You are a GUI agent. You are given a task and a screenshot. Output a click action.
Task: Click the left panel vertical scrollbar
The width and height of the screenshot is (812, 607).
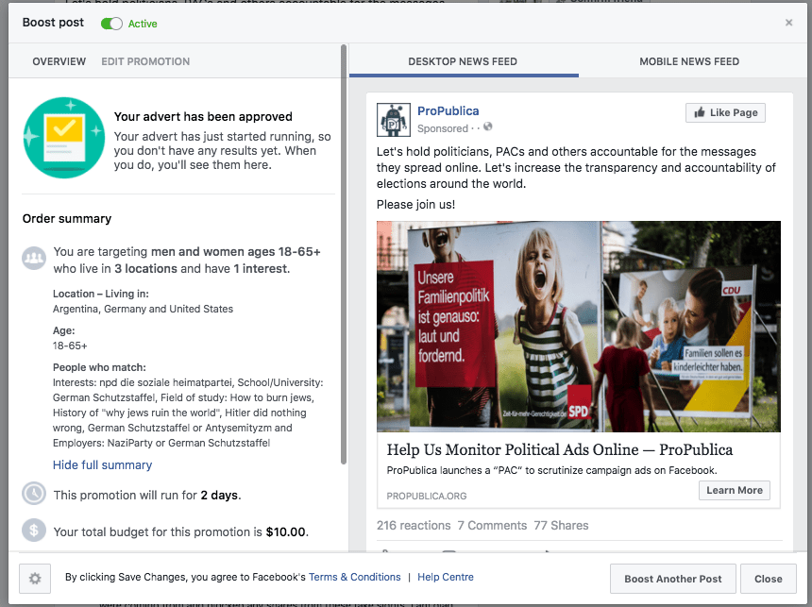pyautogui.click(x=344, y=255)
